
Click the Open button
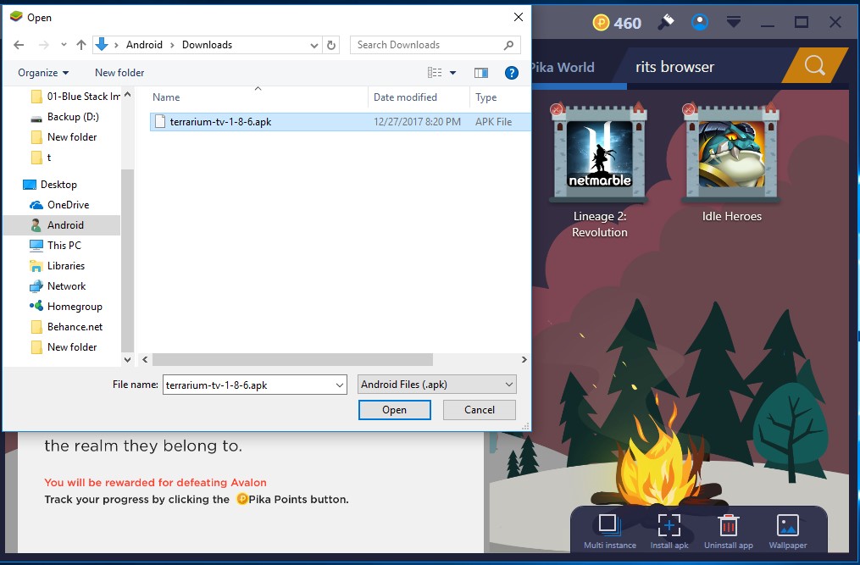[x=394, y=410]
